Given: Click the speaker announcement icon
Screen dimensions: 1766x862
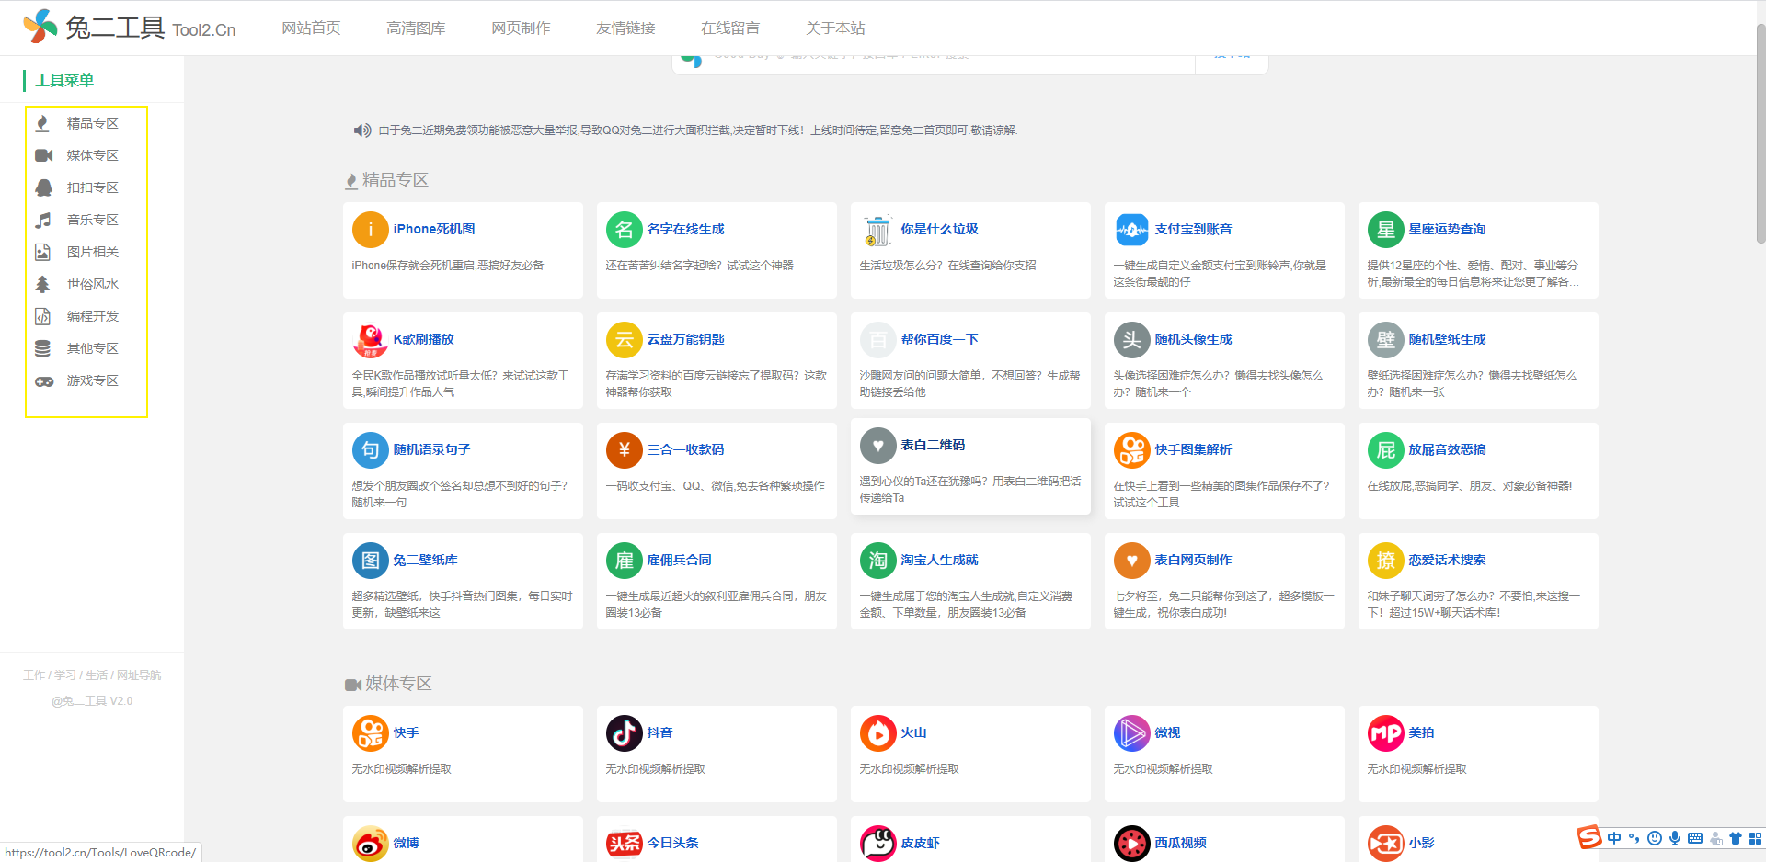Looking at the screenshot, I should (x=362, y=130).
